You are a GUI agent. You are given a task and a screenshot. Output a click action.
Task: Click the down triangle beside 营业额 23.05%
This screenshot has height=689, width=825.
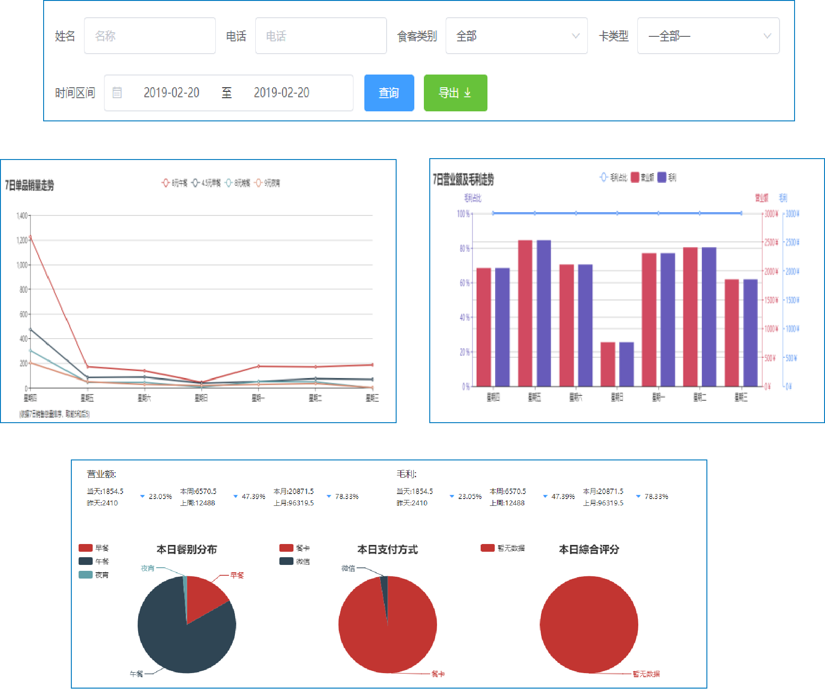142,496
